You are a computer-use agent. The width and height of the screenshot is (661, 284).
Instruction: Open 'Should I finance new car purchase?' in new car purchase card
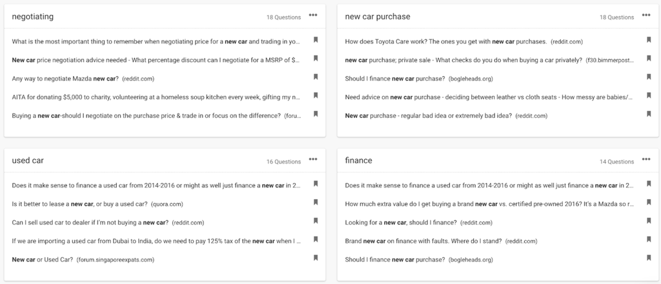[x=395, y=79]
